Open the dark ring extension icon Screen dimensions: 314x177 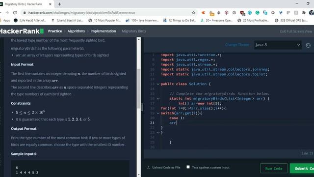click(x=273, y=13)
